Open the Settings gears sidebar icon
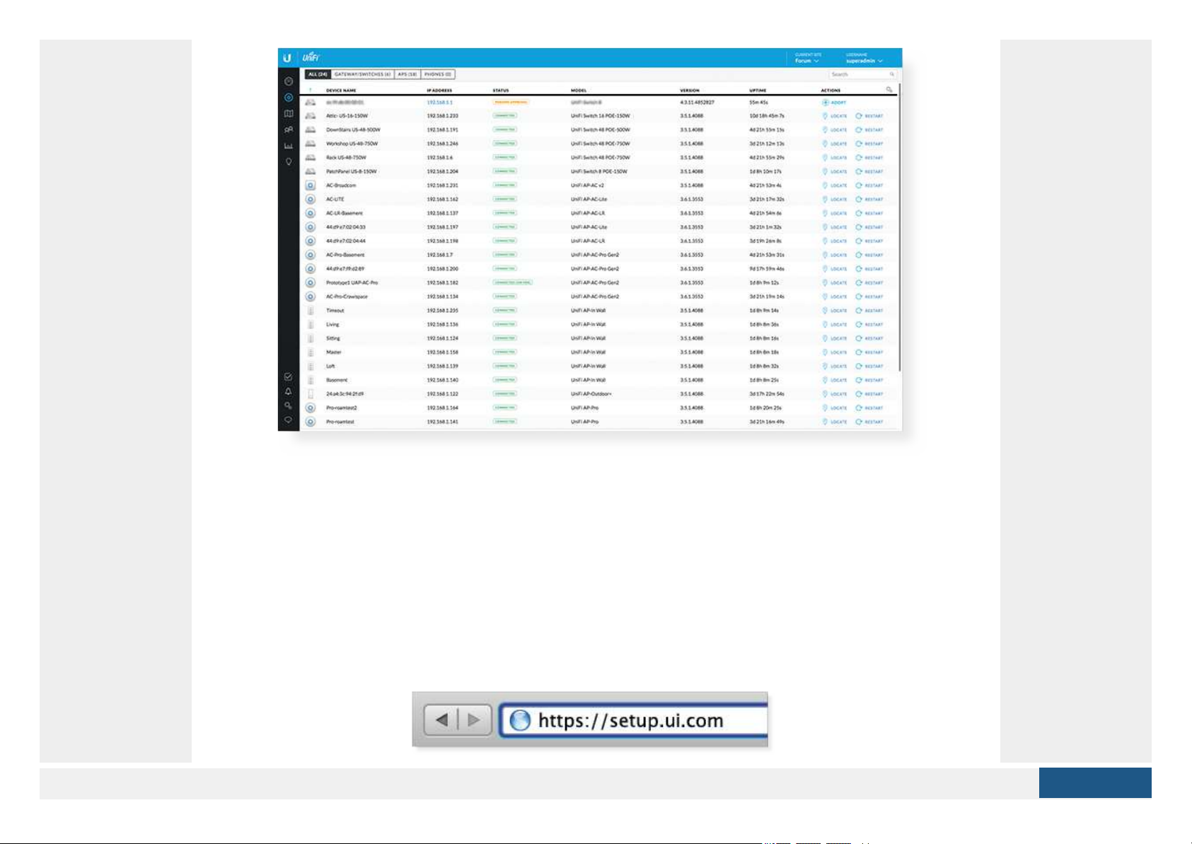1192x844 pixels. 289,405
